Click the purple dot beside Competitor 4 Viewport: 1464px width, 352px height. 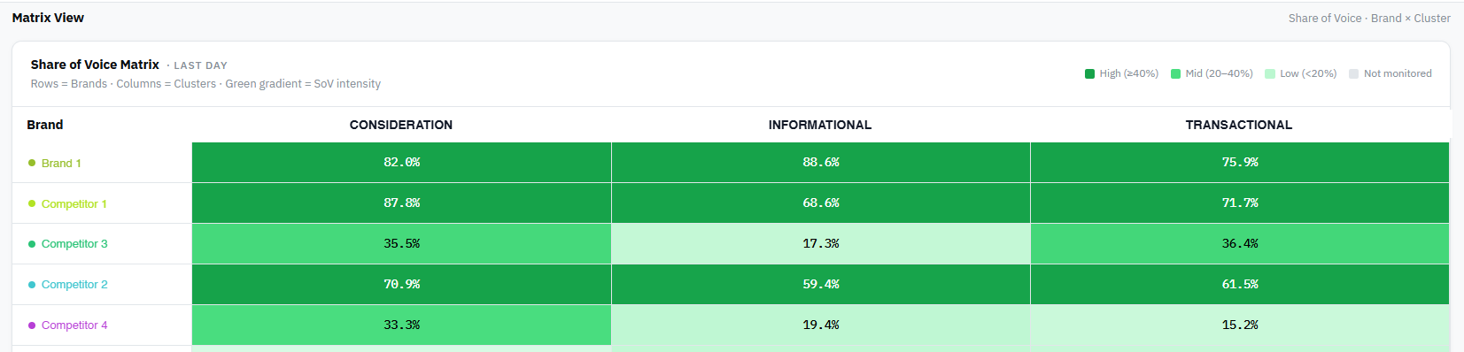32,325
